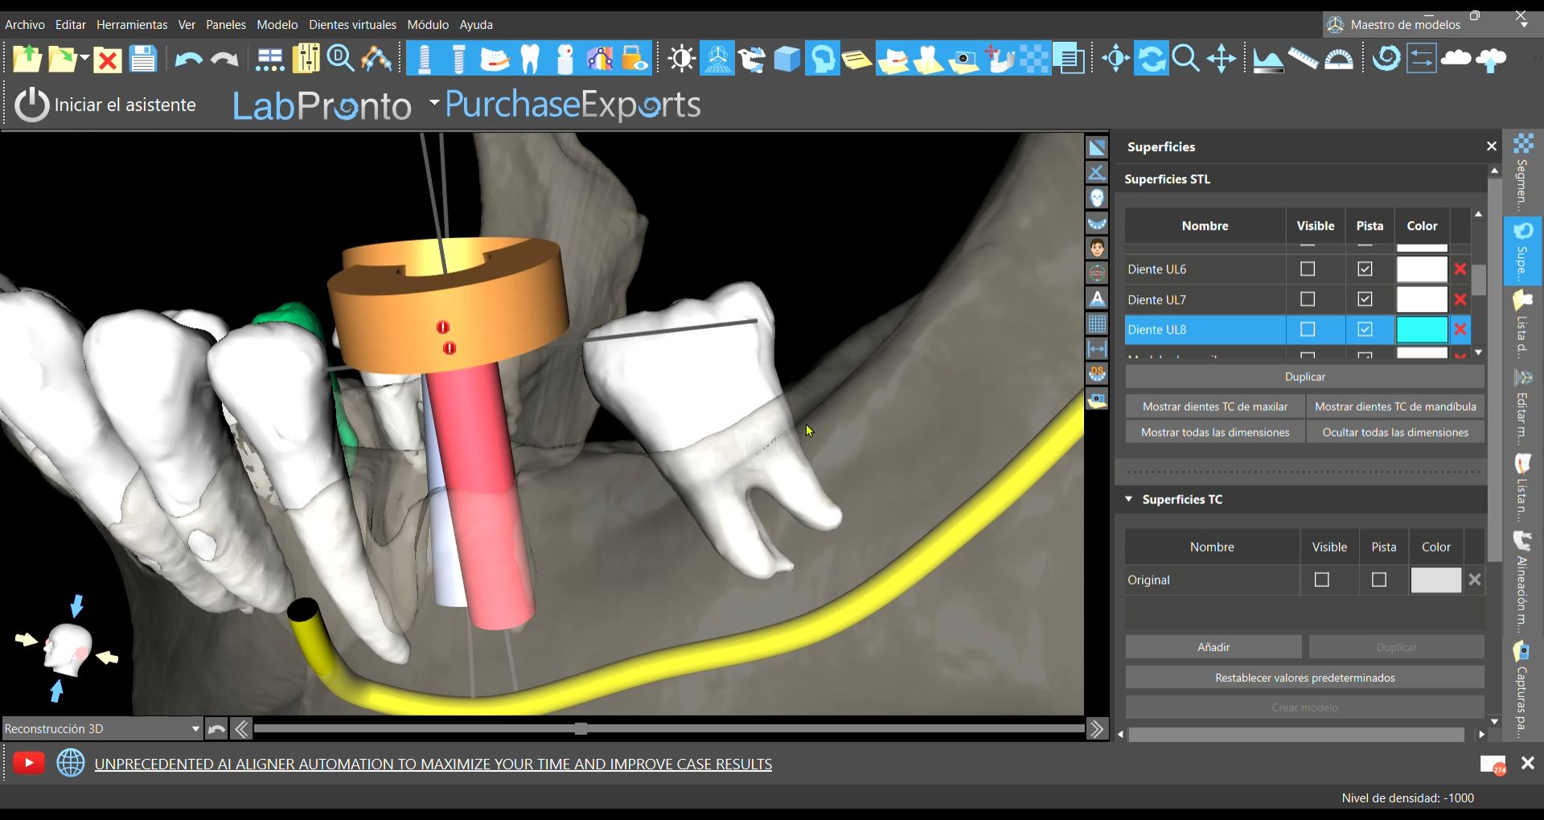
Task: Click Restablecer valores predeterminados button
Action: pos(1304,678)
